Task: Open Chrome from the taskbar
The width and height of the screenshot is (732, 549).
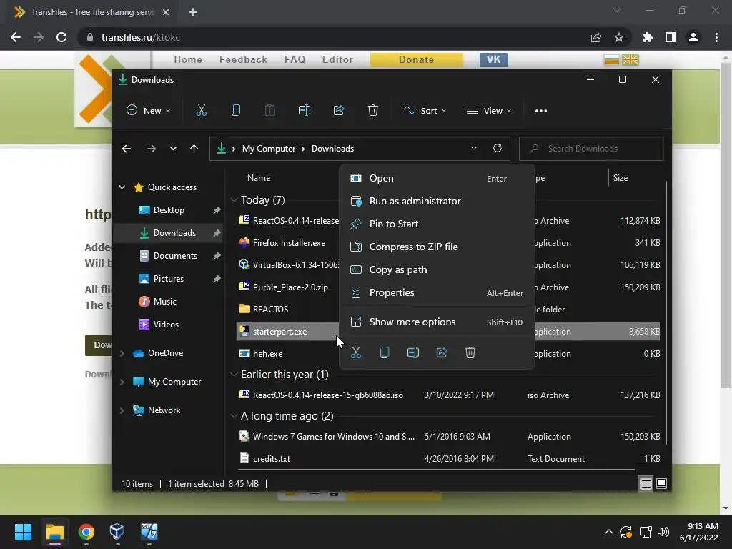Action: (x=86, y=532)
